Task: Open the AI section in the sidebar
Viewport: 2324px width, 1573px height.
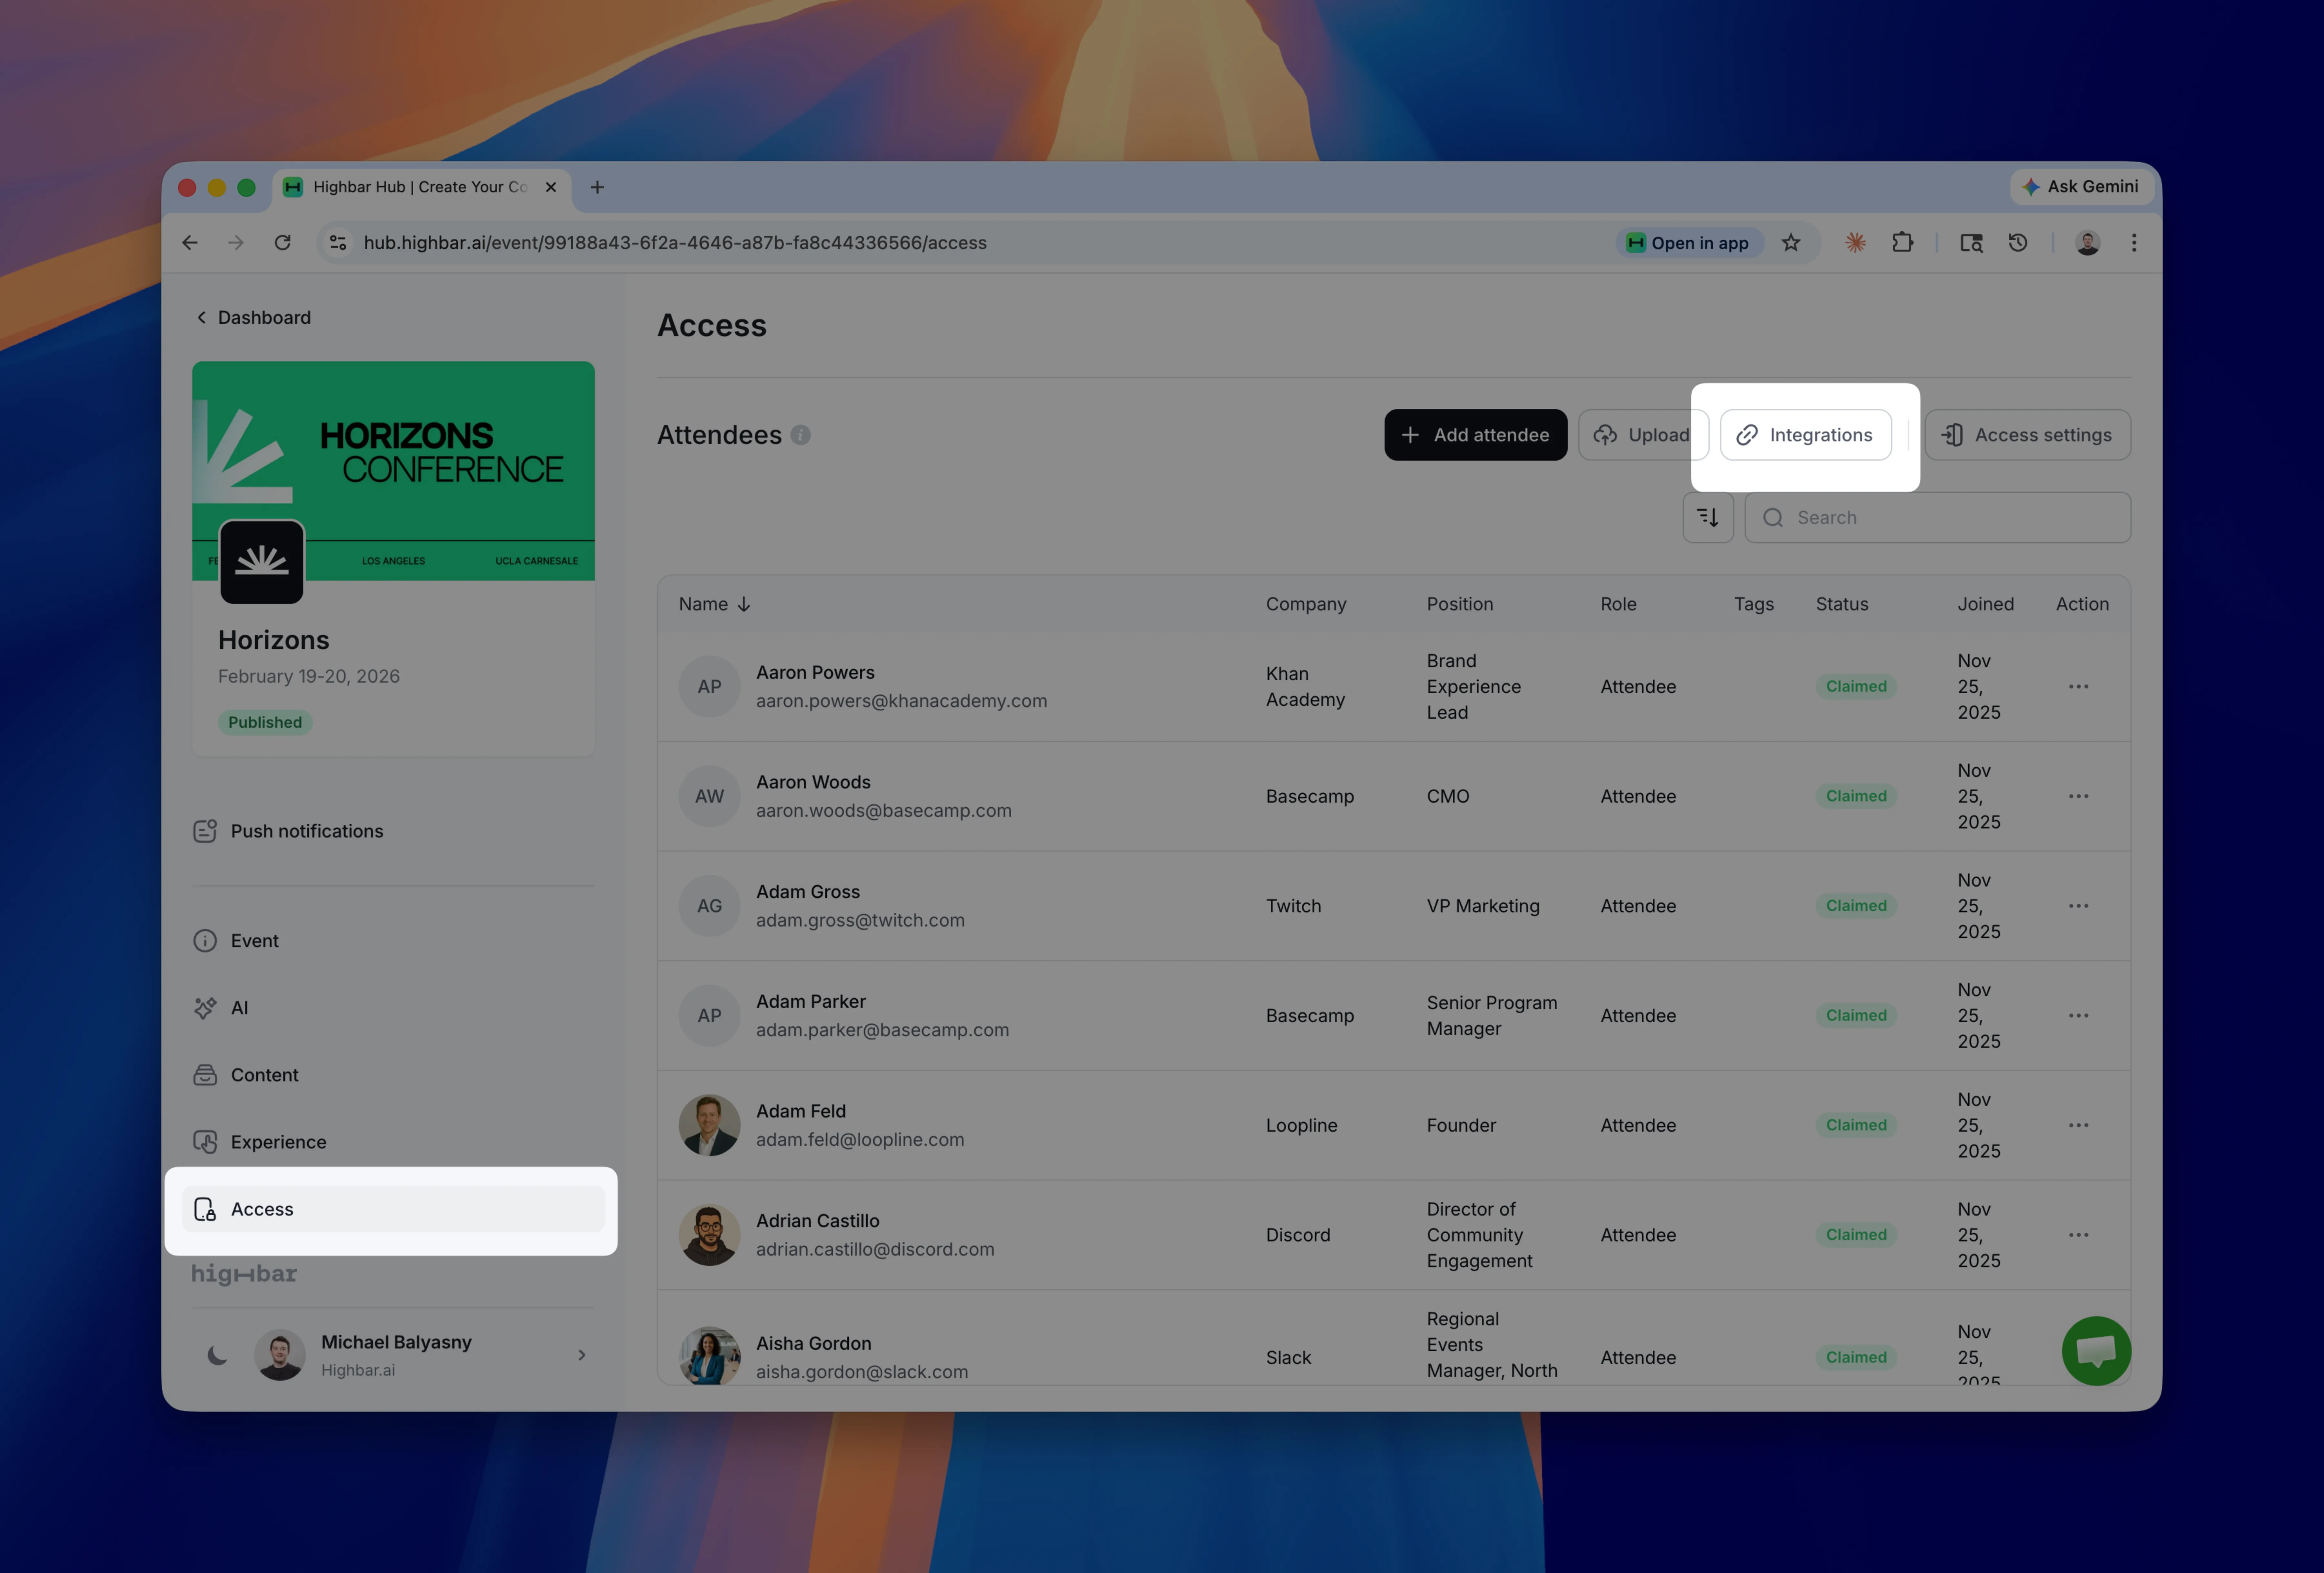Action: (x=239, y=1008)
